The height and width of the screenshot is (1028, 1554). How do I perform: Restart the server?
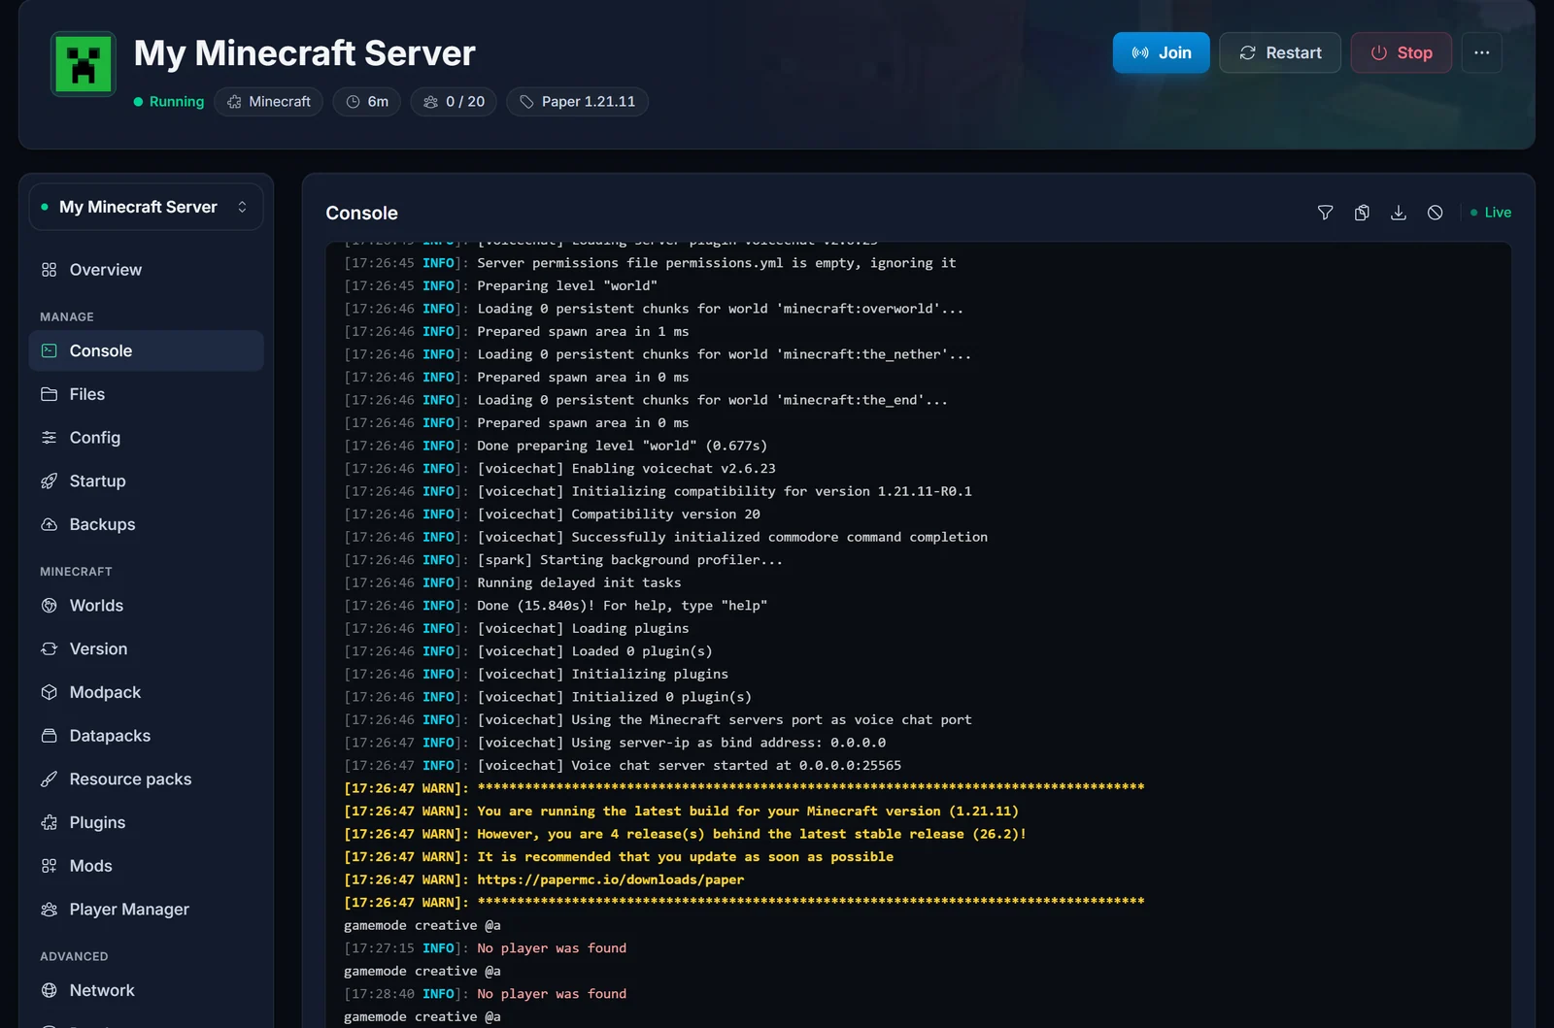[x=1280, y=52]
